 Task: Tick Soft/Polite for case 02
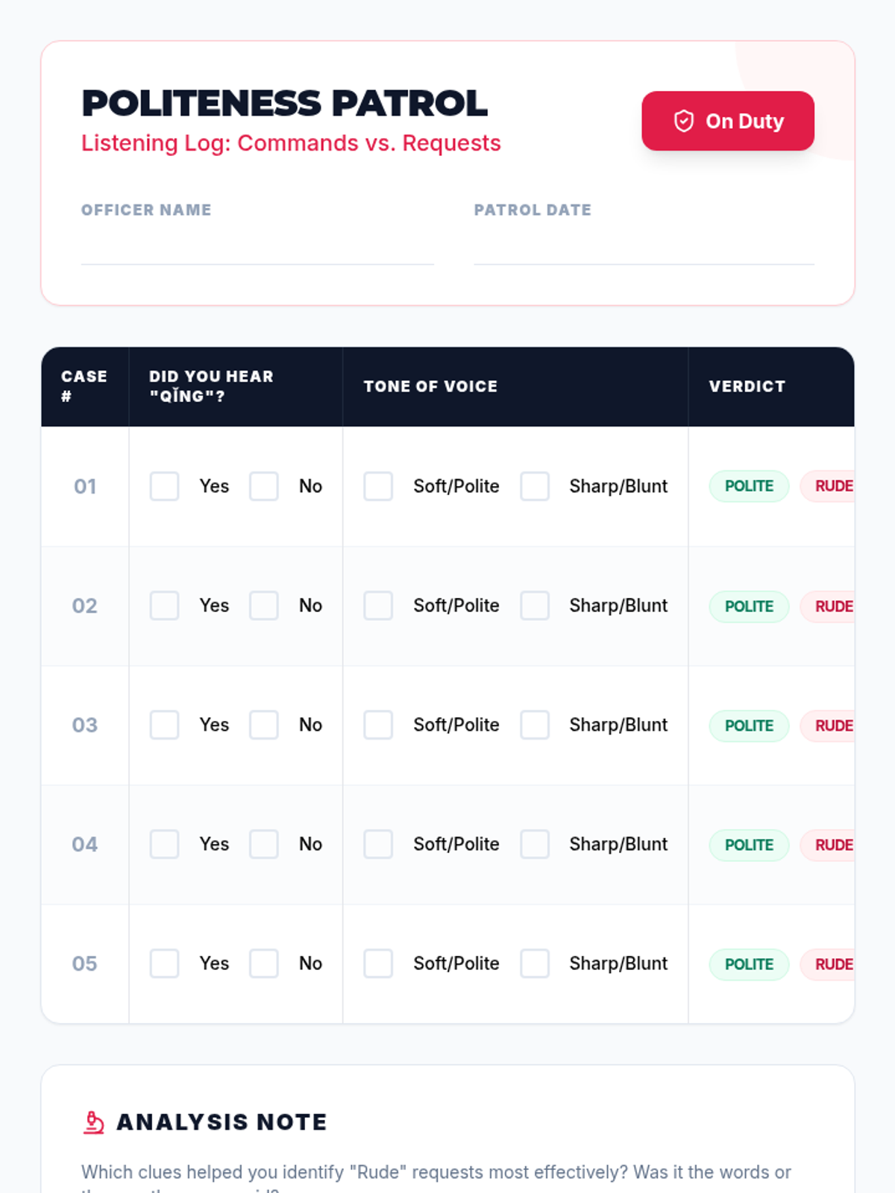point(378,605)
